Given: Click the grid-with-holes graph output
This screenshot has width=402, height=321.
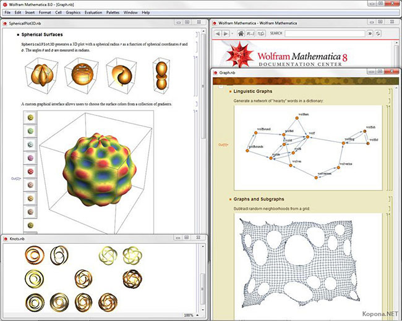Looking at the screenshot, I should pyautogui.click(x=299, y=262).
